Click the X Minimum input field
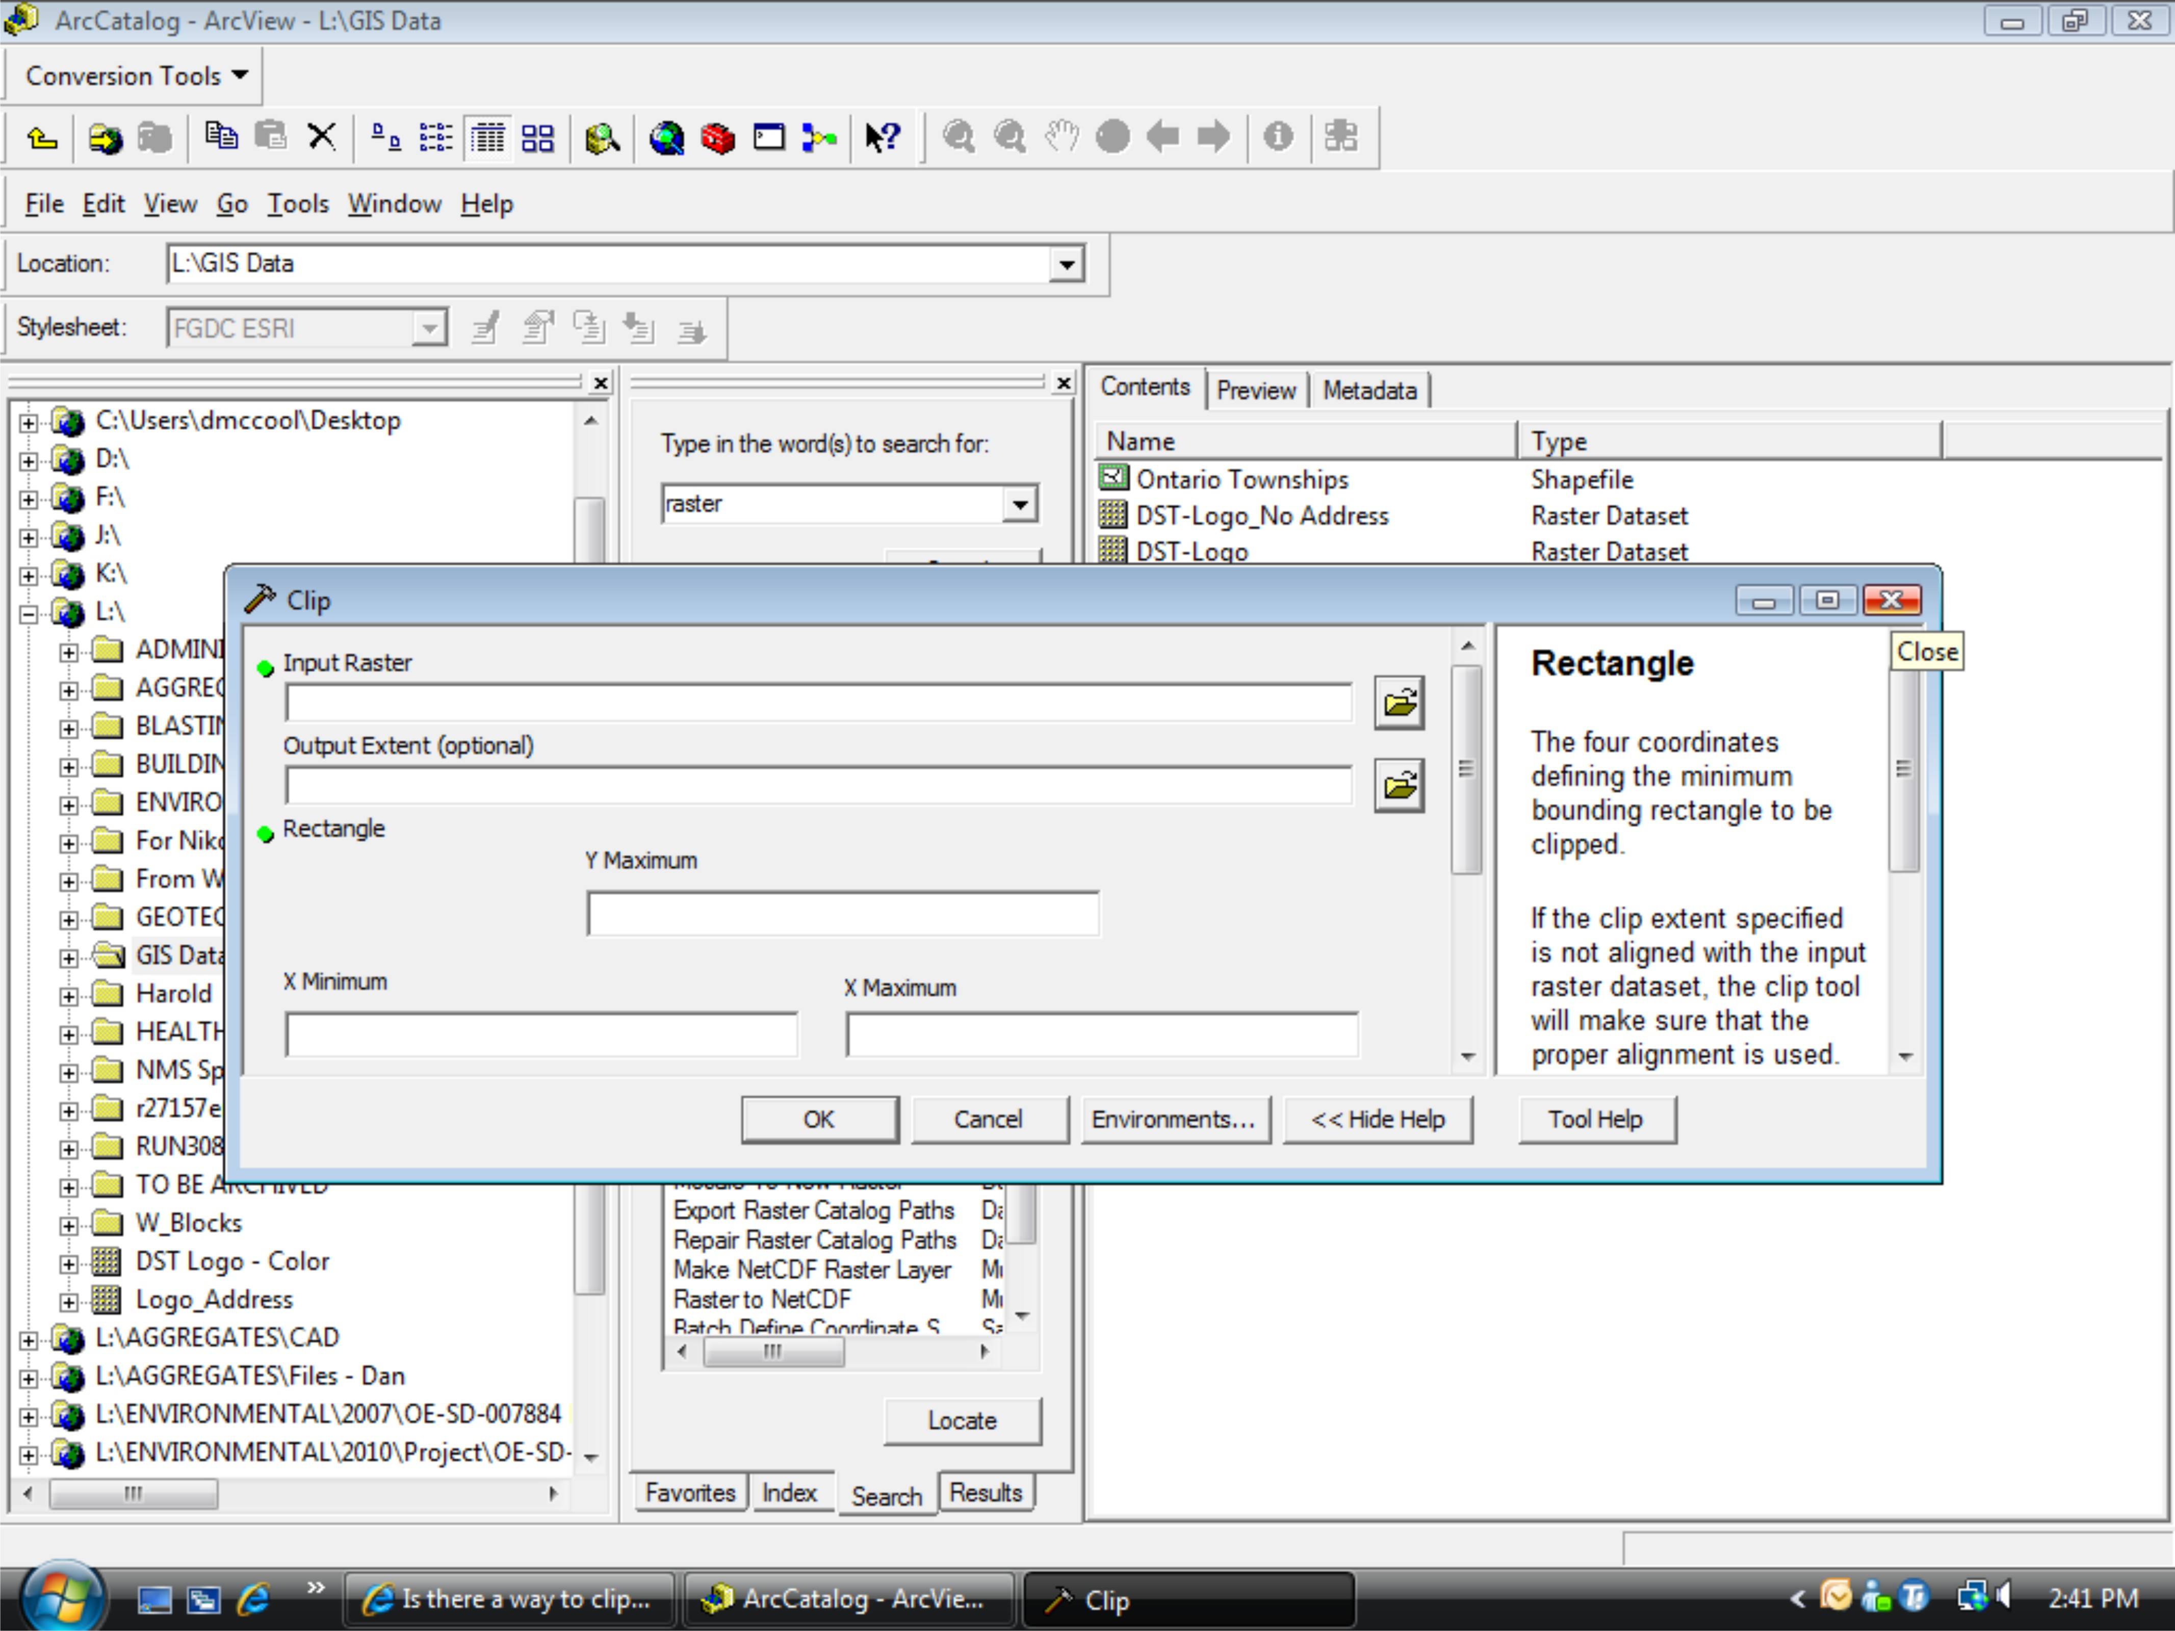The image size is (2175, 1631). (x=541, y=1035)
